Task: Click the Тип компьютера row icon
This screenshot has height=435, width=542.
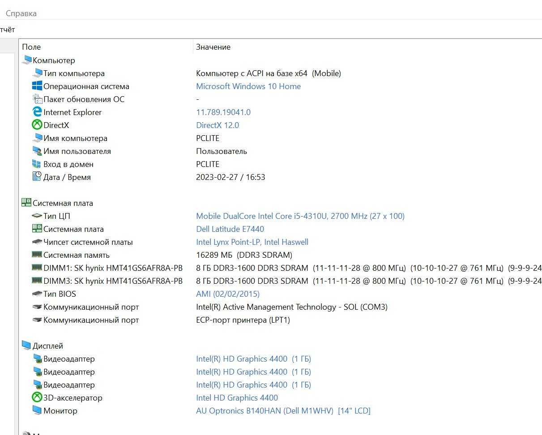Action: [37, 73]
